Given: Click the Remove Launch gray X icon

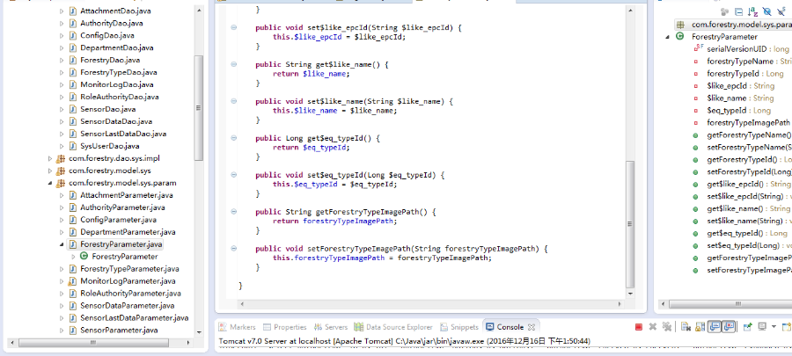Looking at the screenshot, I should pos(653,327).
